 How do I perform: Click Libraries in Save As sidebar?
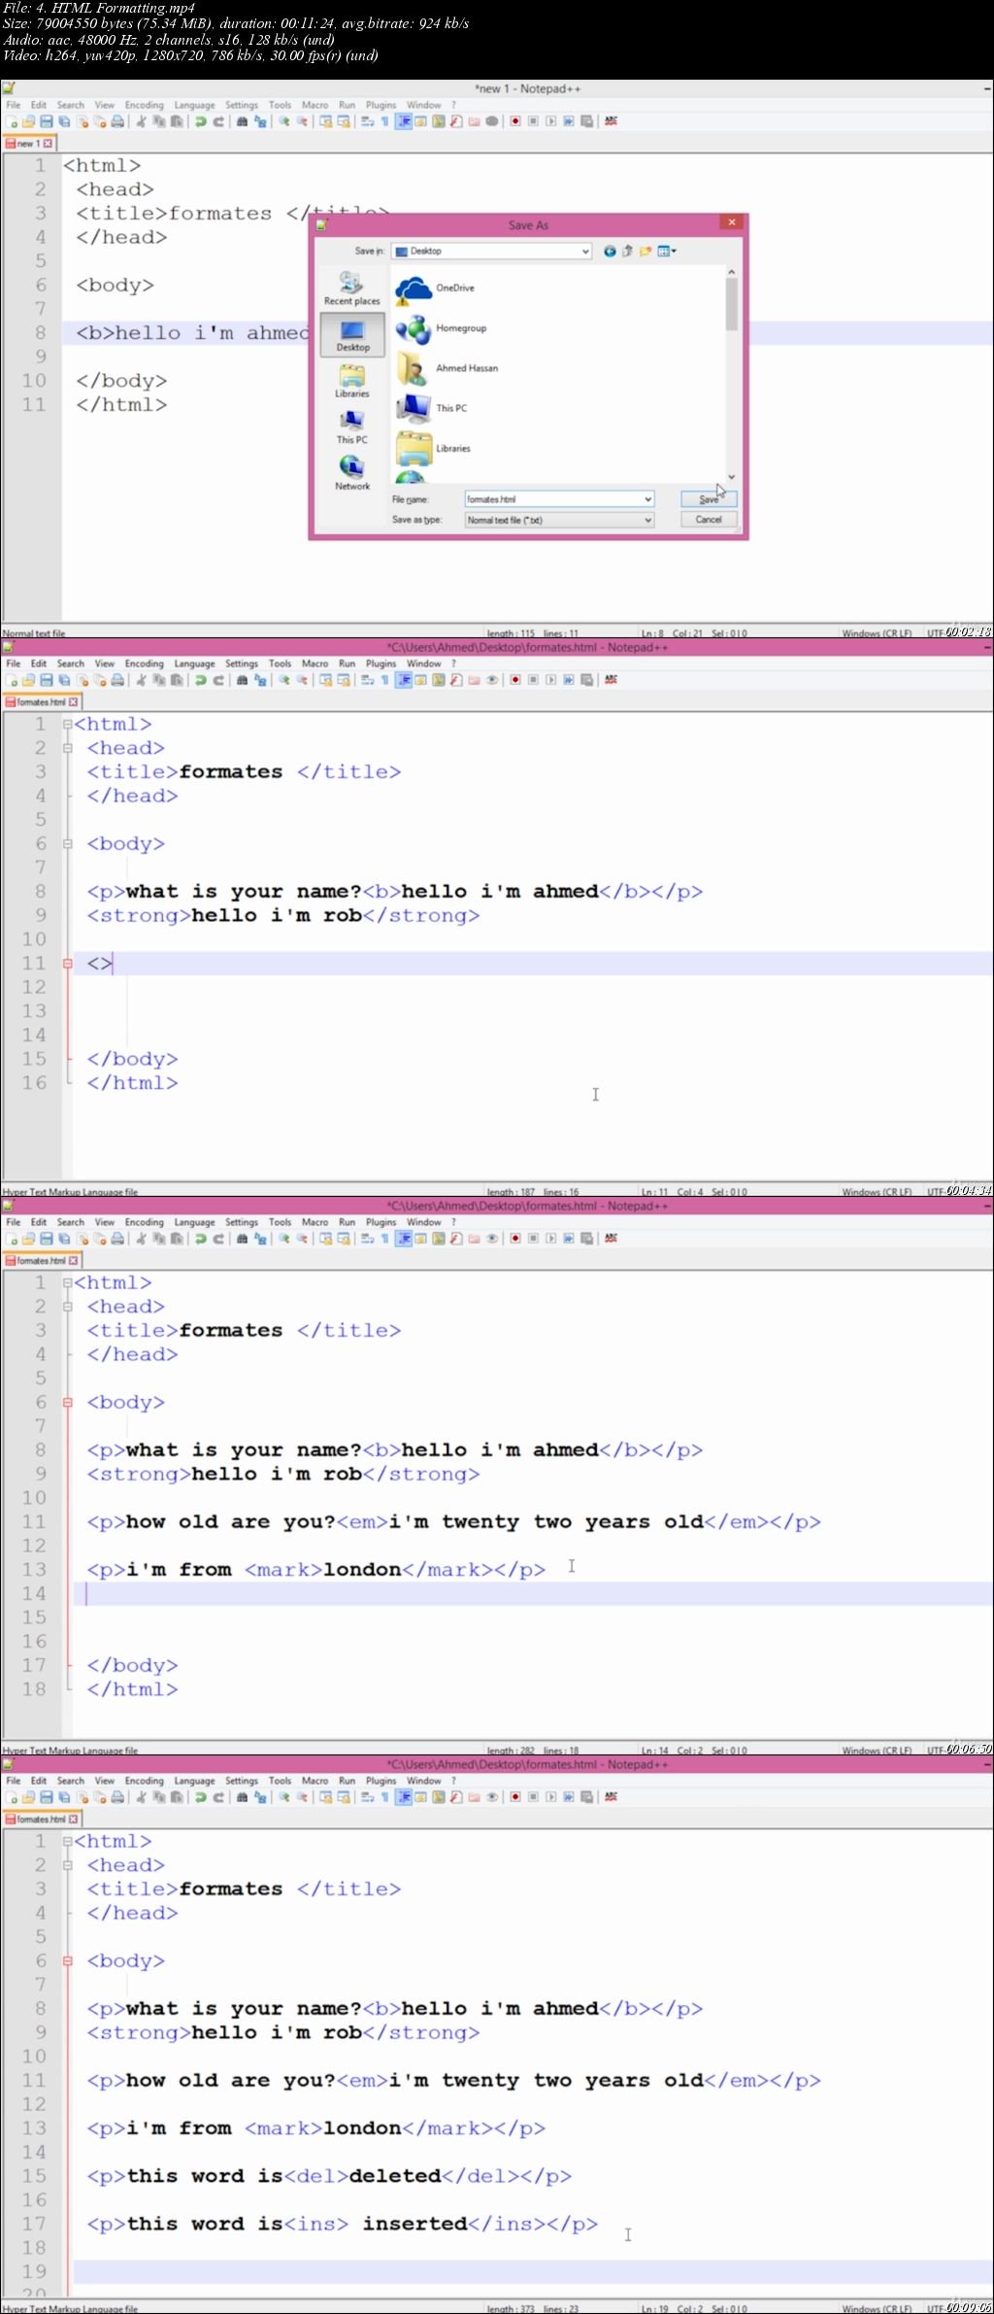352,381
